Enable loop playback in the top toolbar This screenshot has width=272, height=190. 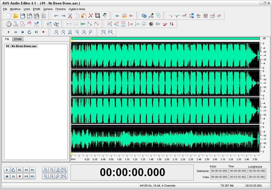tap(29, 32)
